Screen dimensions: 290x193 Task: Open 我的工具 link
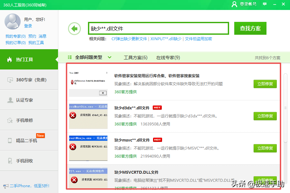click(x=36, y=43)
